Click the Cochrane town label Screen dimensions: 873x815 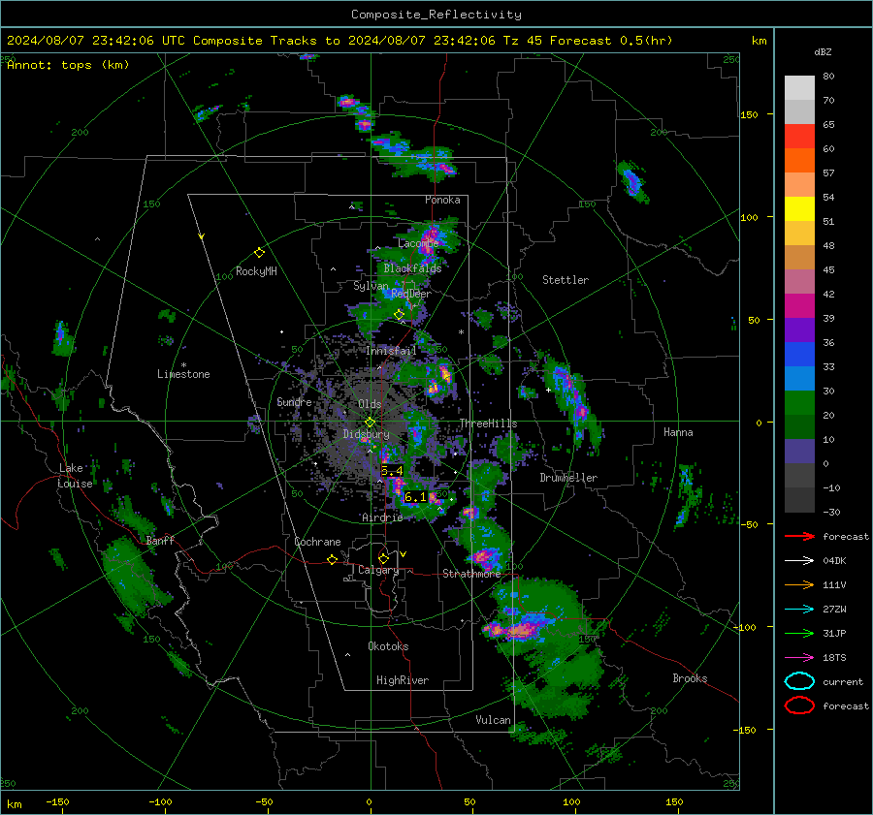coord(317,542)
